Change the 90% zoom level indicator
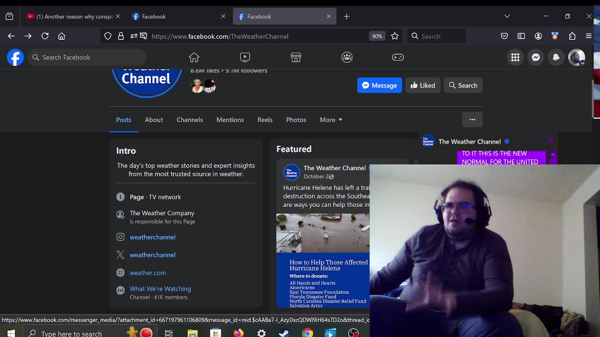 pos(377,36)
